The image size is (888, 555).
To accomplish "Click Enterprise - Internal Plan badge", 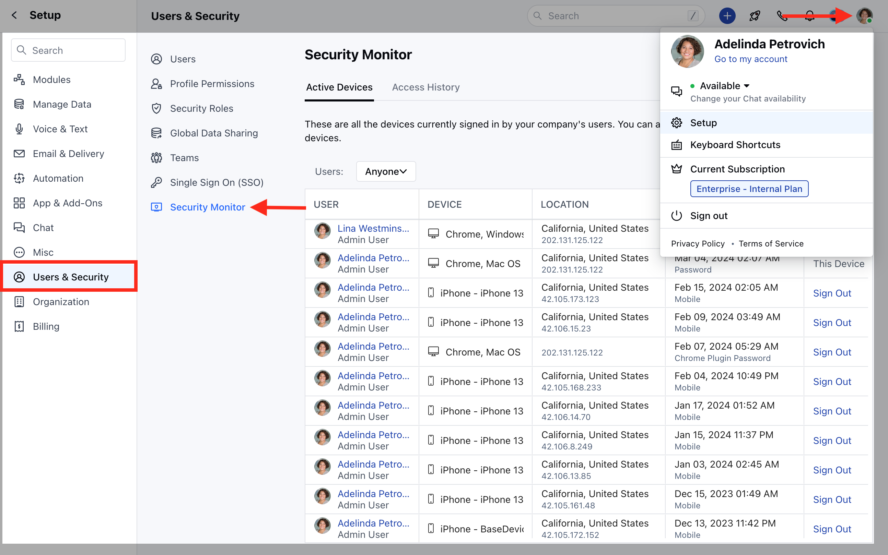I will (749, 189).
